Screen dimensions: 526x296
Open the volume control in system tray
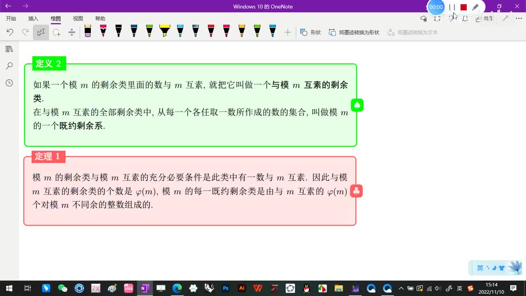click(438, 288)
